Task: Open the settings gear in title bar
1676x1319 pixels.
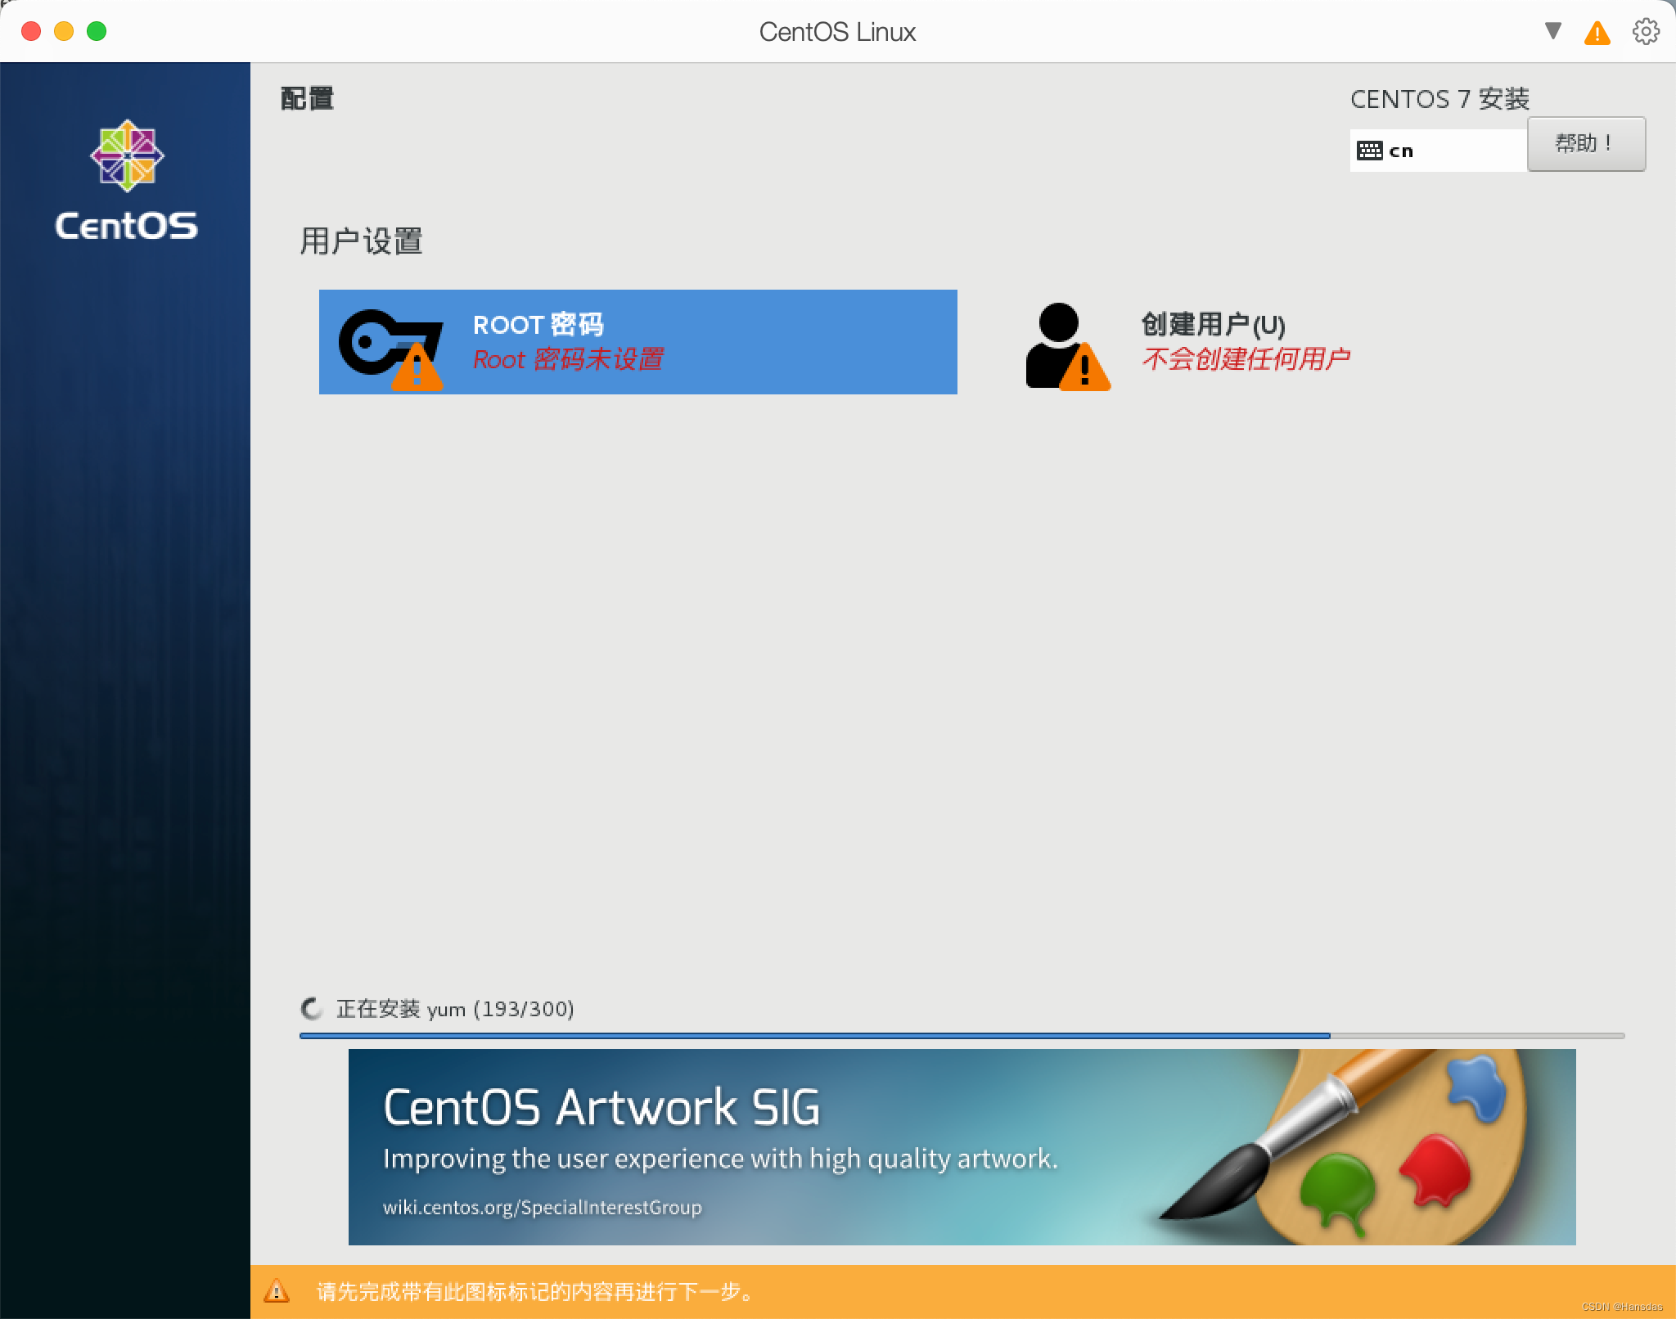Action: (1646, 32)
